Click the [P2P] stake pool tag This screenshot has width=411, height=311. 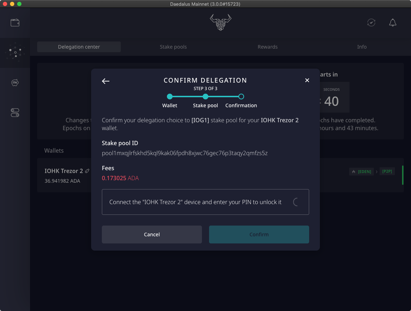tap(387, 171)
